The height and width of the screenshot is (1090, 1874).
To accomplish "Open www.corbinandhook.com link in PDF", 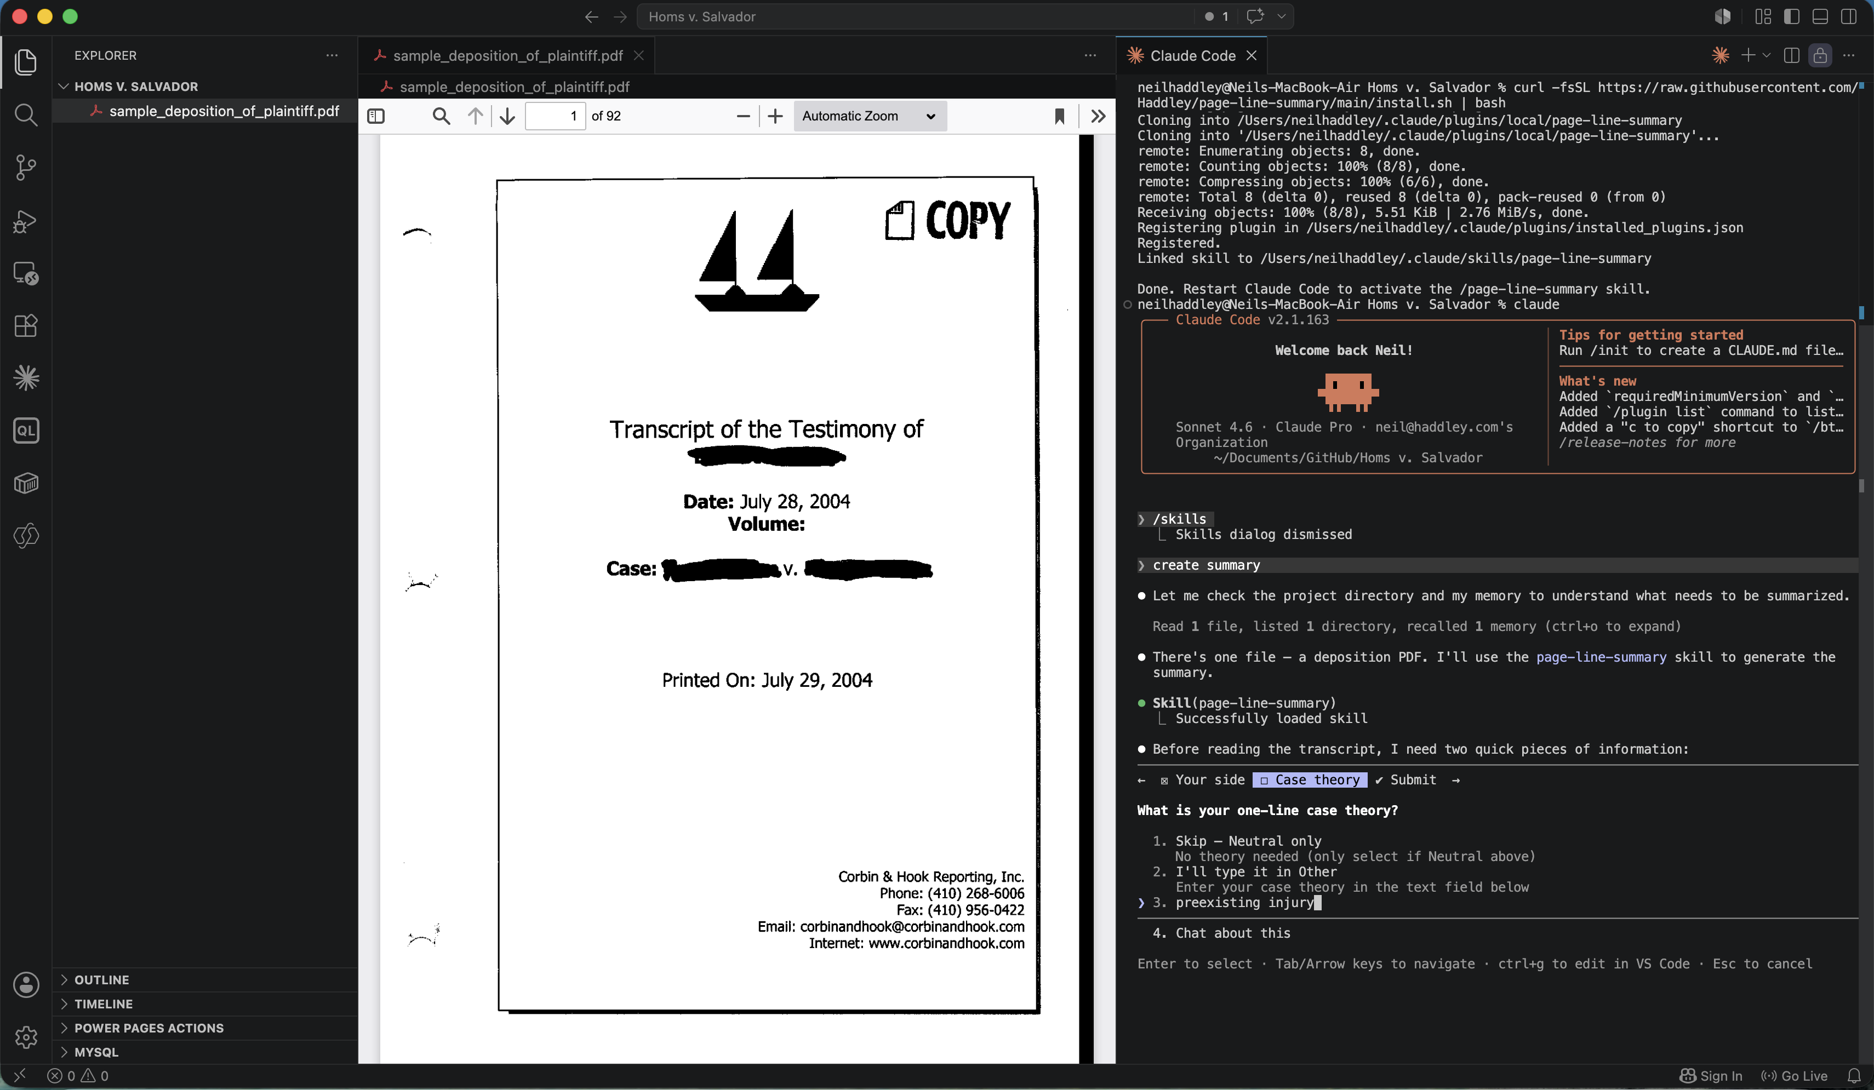I will point(946,943).
